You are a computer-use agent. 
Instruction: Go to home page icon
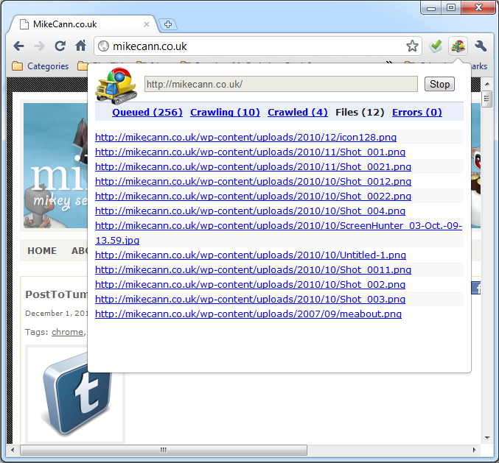point(81,46)
